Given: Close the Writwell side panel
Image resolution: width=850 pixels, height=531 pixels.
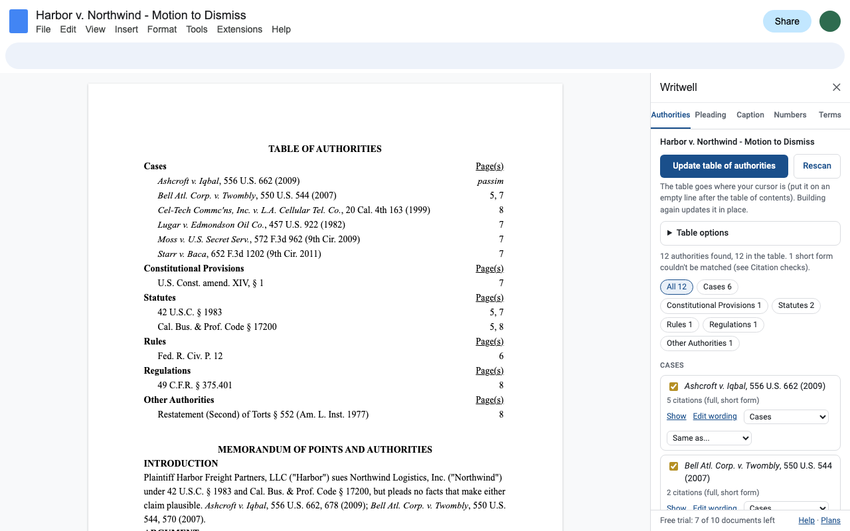Looking at the screenshot, I should tap(837, 88).
